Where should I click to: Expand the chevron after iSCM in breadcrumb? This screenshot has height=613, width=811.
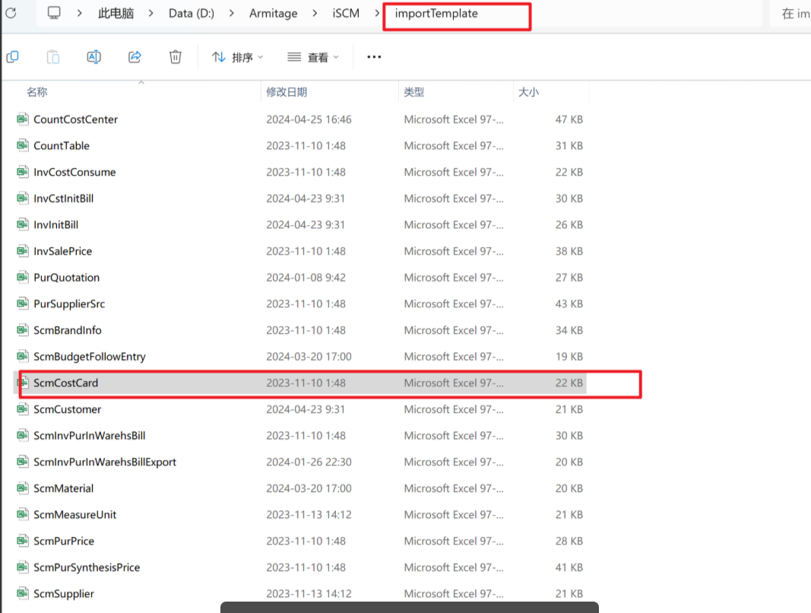(377, 14)
